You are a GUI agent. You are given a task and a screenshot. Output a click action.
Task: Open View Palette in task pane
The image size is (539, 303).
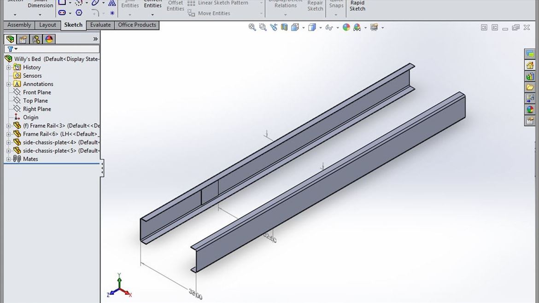pos(530,98)
